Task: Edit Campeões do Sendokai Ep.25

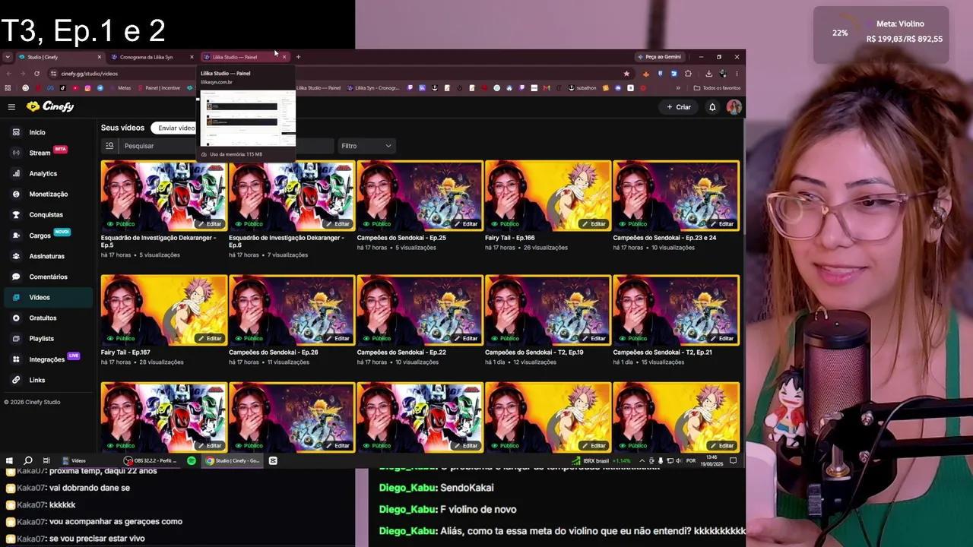Action: coord(466,224)
